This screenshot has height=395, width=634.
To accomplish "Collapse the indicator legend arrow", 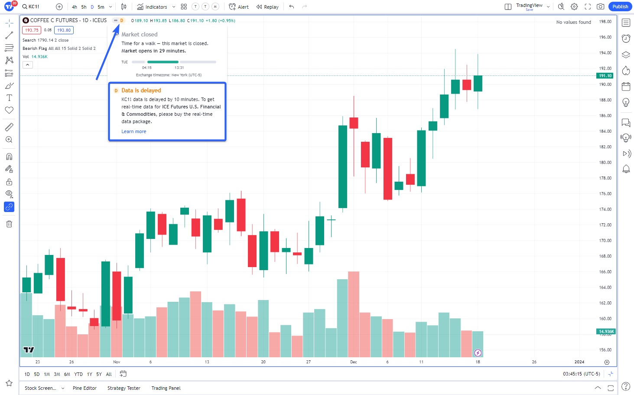I will click(x=27, y=65).
